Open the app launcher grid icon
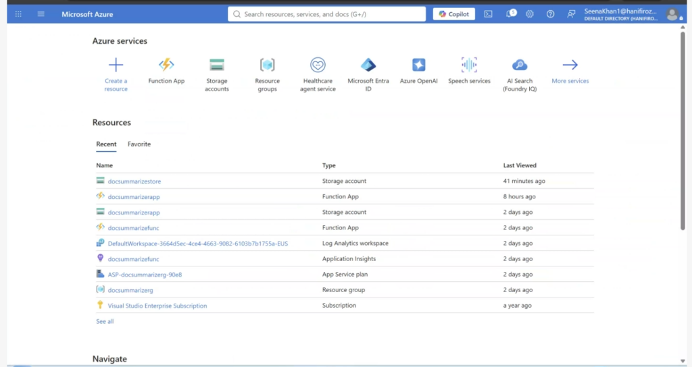692x367 pixels. tap(18, 14)
